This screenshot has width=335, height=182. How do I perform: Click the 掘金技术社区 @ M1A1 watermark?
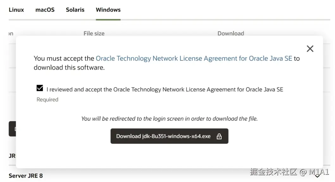point(289,172)
